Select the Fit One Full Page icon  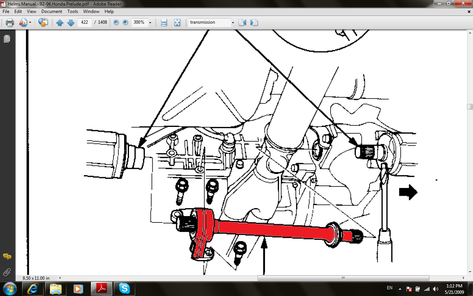(177, 23)
